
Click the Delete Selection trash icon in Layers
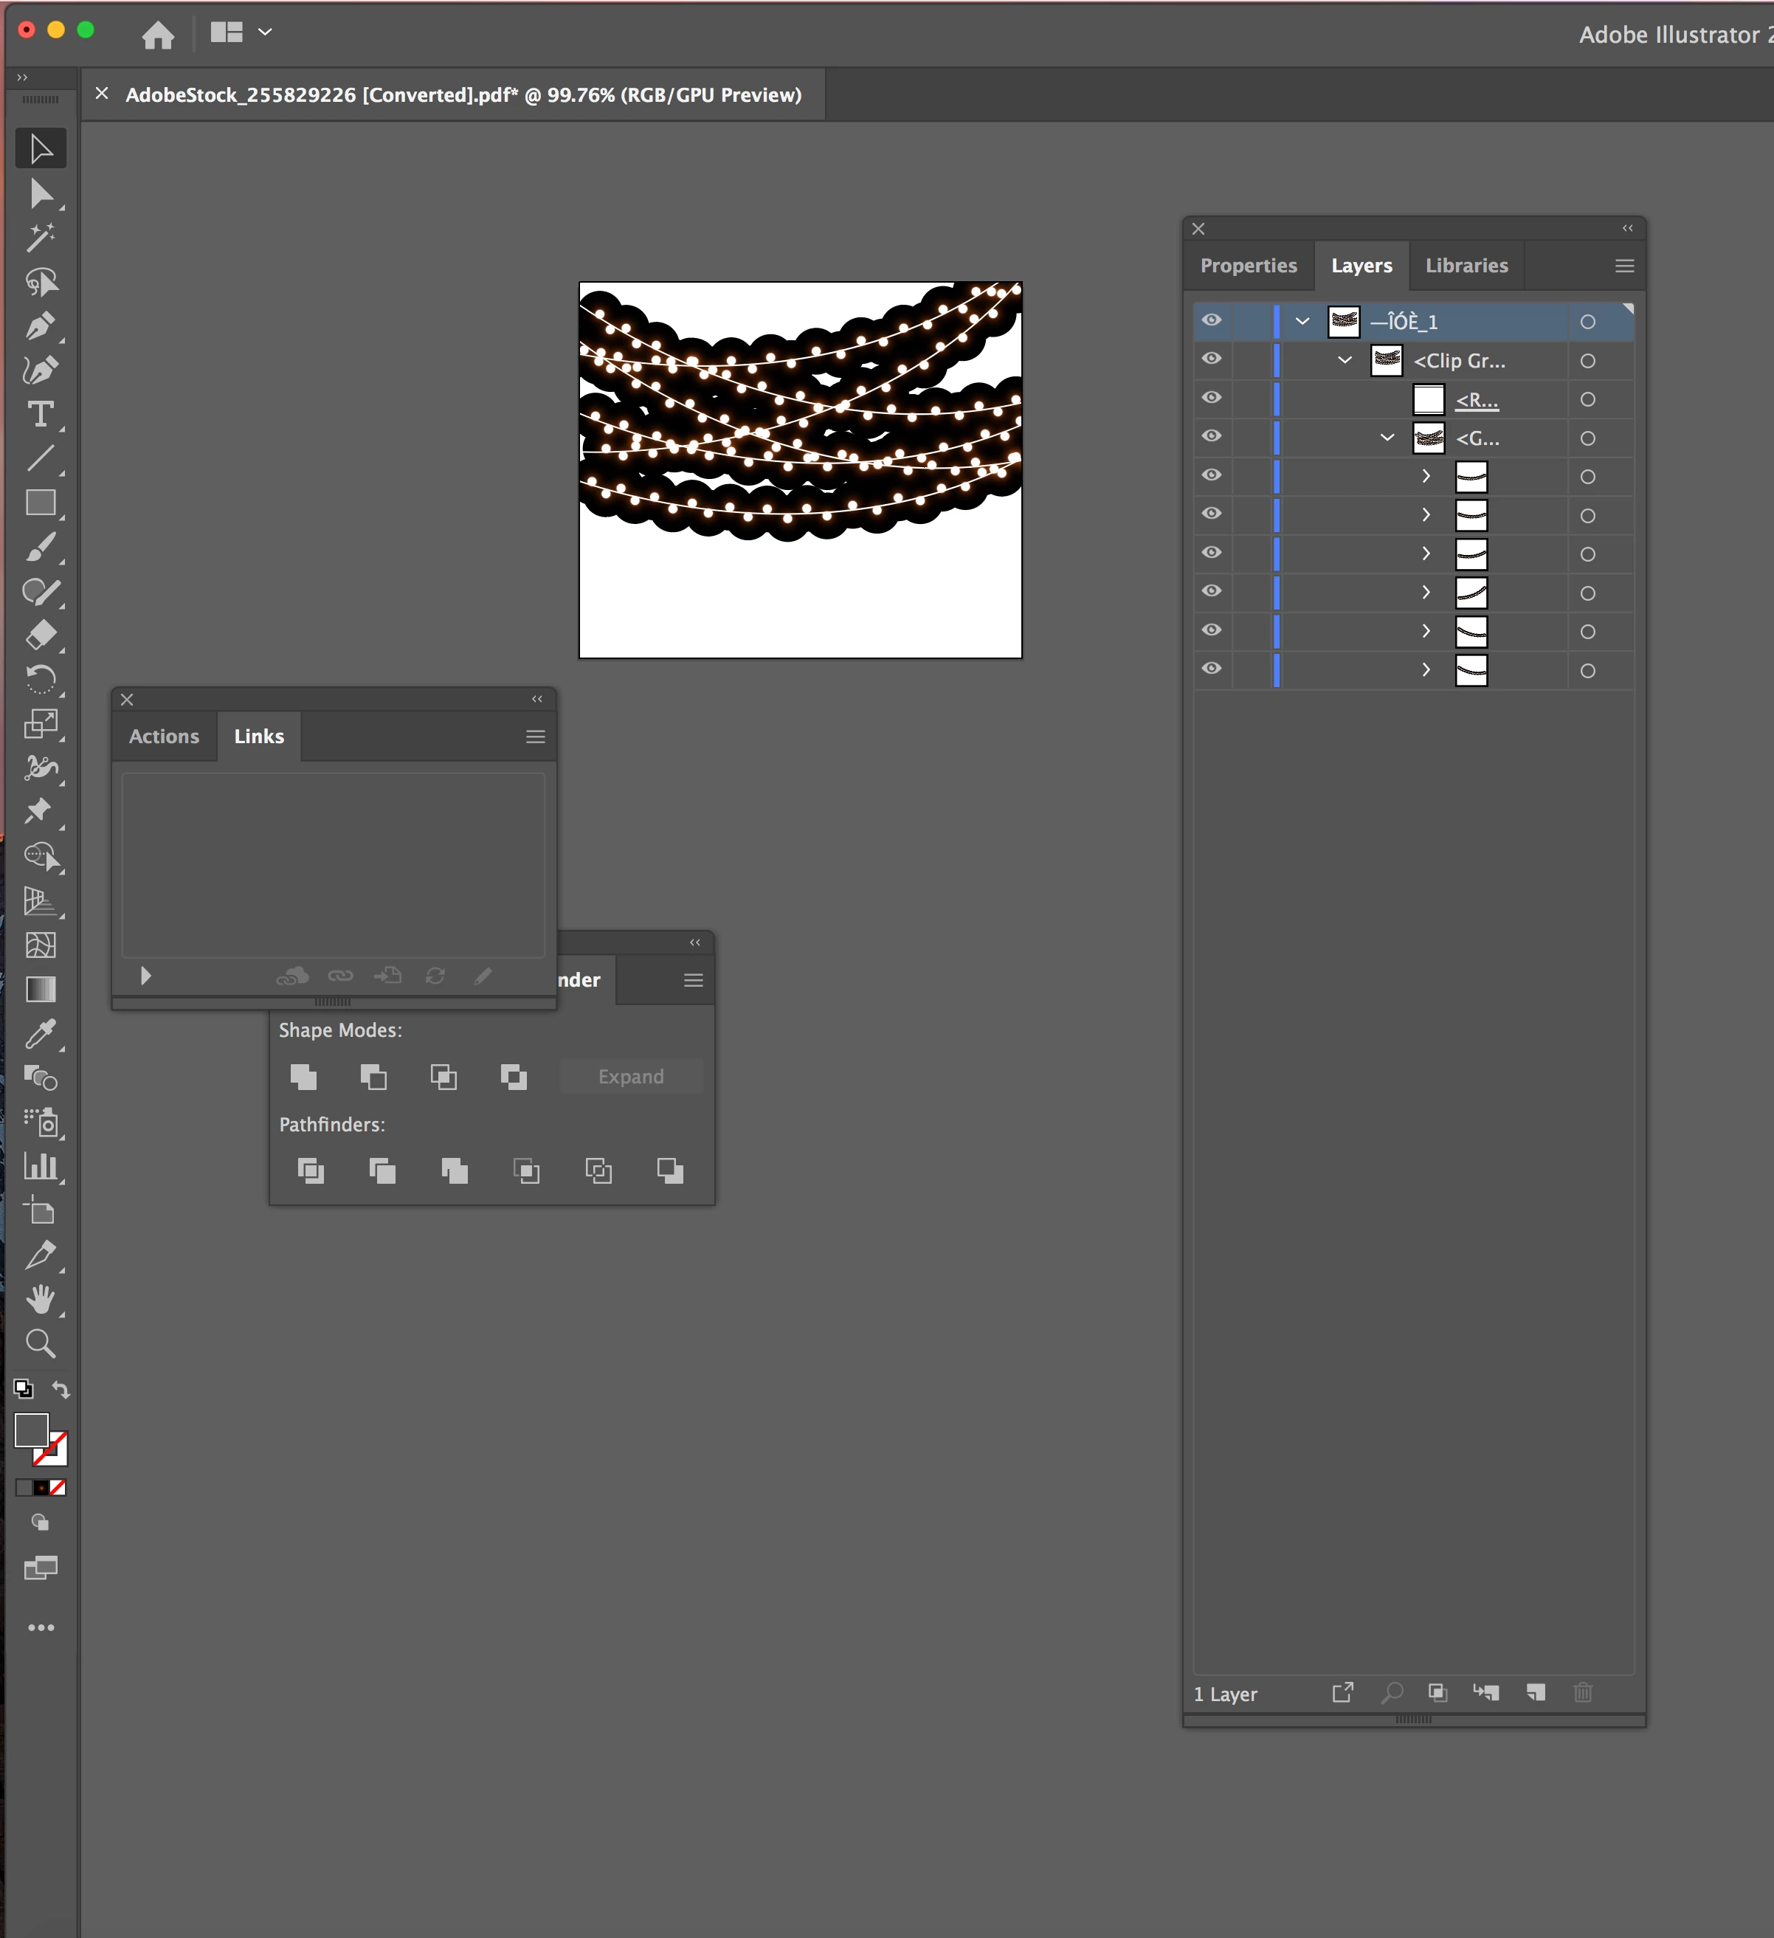click(x=1583, y=1693)
